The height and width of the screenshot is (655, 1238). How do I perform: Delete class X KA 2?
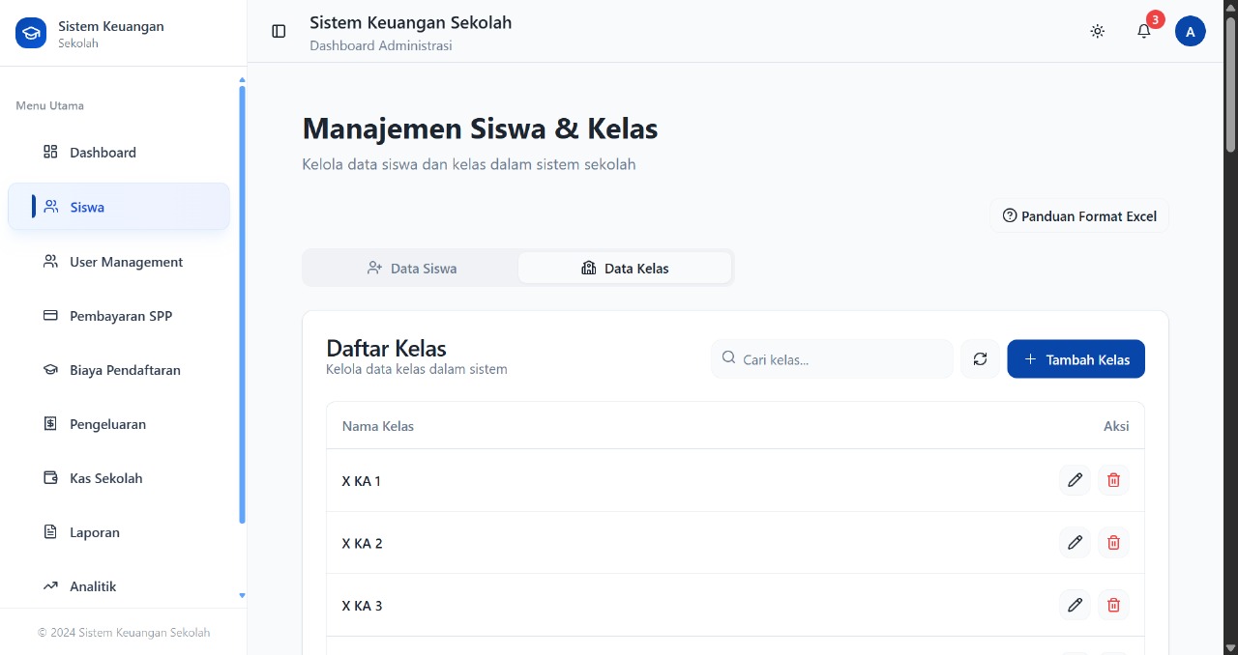click(1113, 543)
